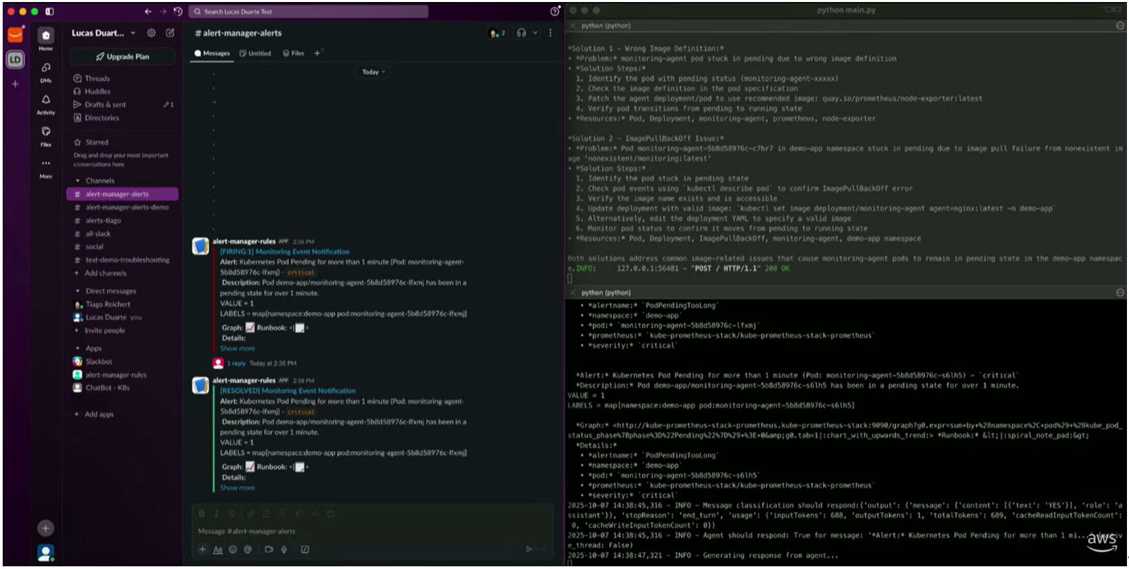Add a workspace with the plus icon

15,84
